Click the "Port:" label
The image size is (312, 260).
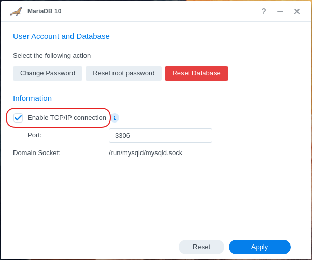(x=35, y=135)
